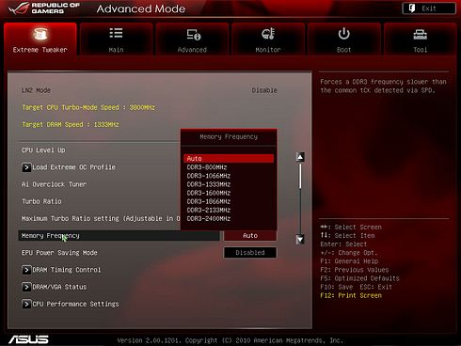The width and height of the screenshot is (461, 346).
Task: Open the Tool tab
Action: [420, 39]
